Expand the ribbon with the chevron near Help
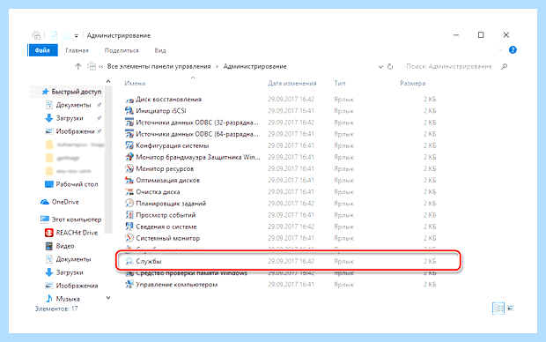Image resolution: width=546 pixels, height=342 pixels. (500, 50)
